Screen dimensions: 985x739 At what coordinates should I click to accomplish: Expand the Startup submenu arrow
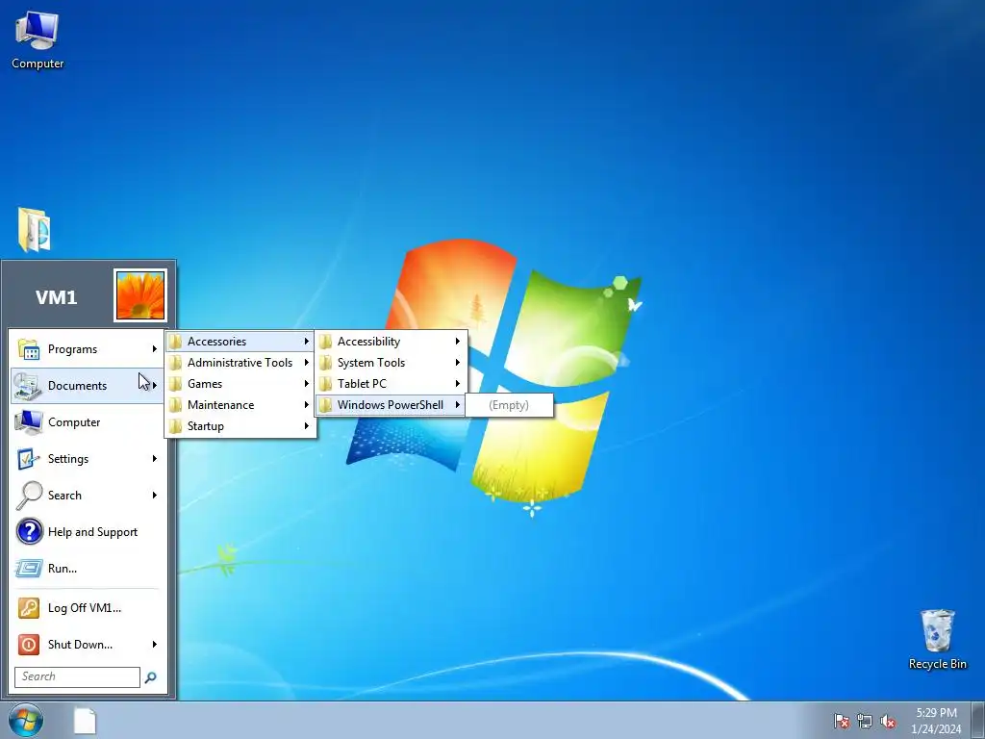(x=307, y=426)
